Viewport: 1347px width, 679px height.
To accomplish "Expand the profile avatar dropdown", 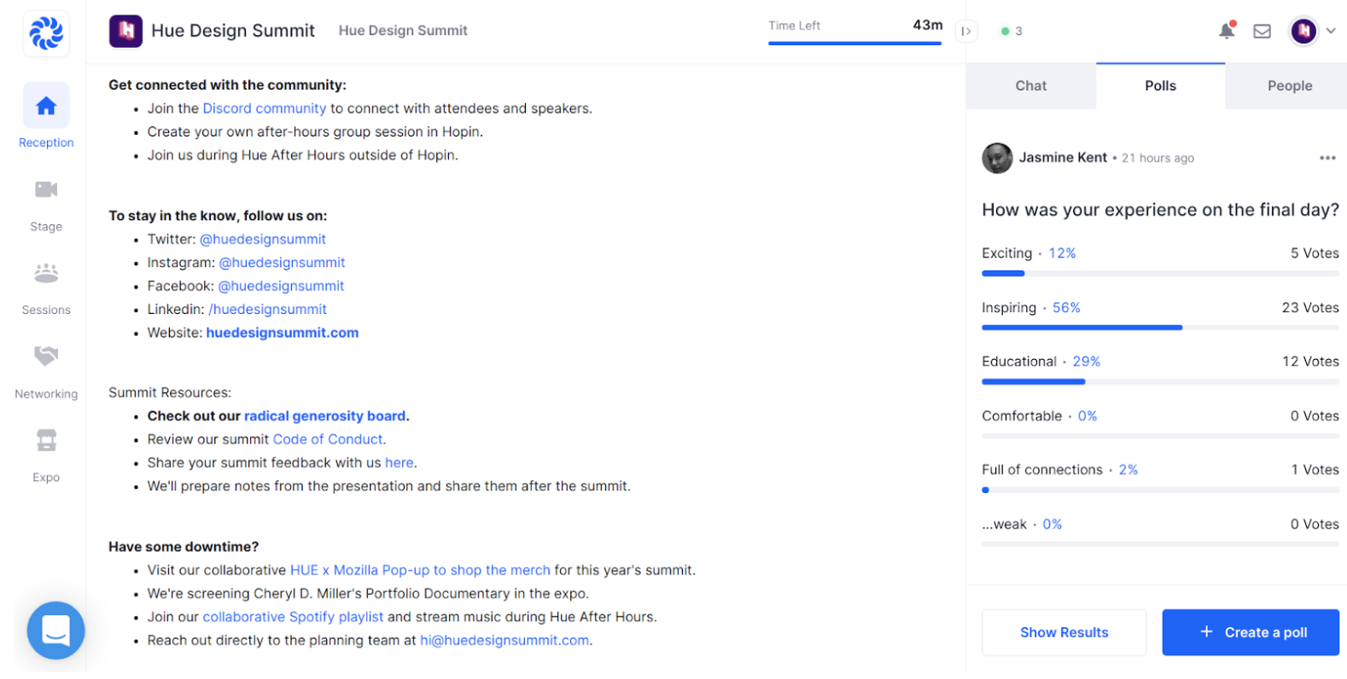I will click(1330, 32).
